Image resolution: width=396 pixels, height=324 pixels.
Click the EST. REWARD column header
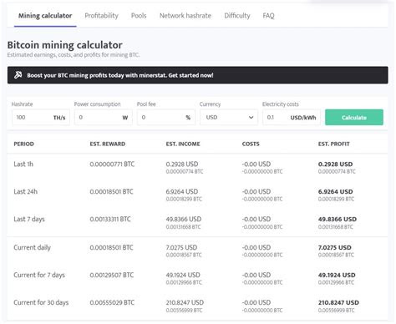pyautogui.click(x=108, y=144)
